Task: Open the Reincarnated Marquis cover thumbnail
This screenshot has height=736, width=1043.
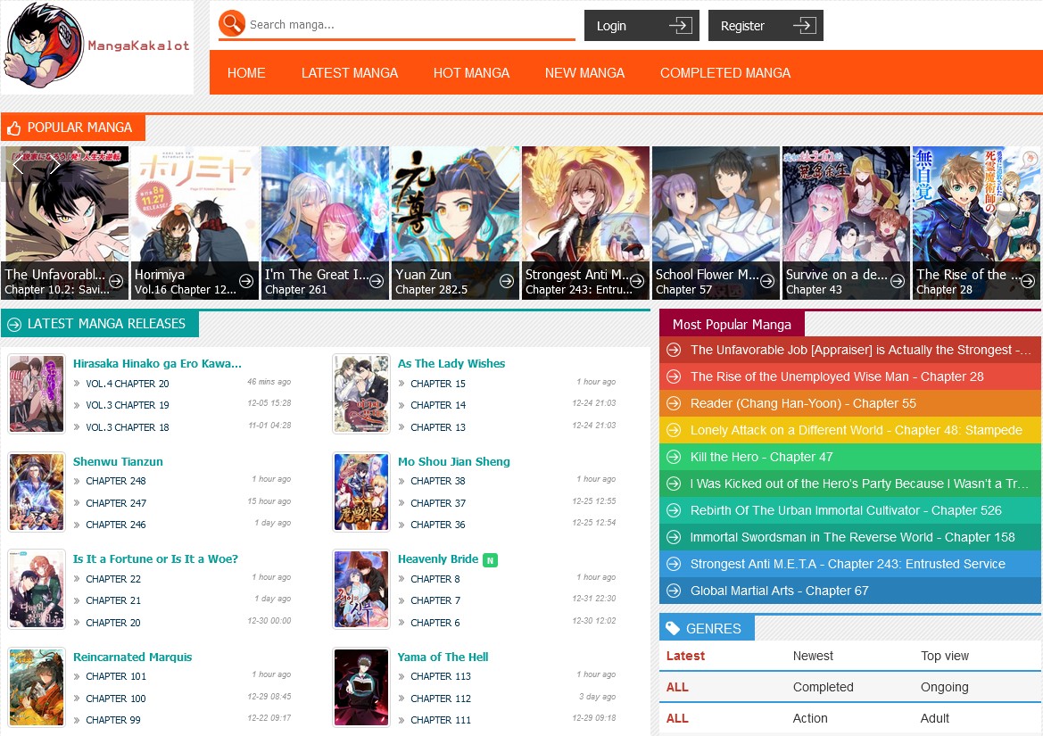Action: (37, 687)
